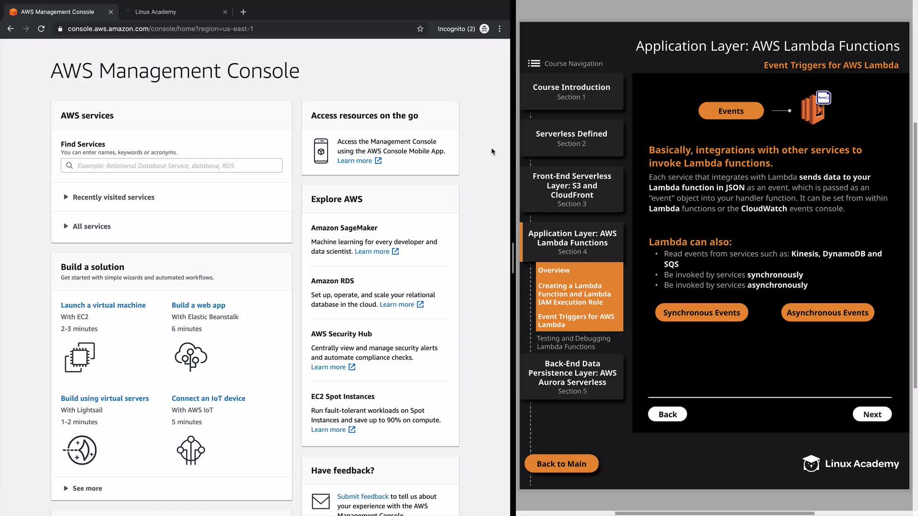Click the EC2 virtual machine icon
Image resolution: width=918 pixels, height=516 pixels.
(80, 357)
